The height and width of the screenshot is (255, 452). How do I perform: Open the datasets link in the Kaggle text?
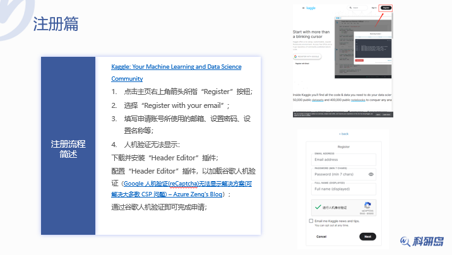click(318, 100)
